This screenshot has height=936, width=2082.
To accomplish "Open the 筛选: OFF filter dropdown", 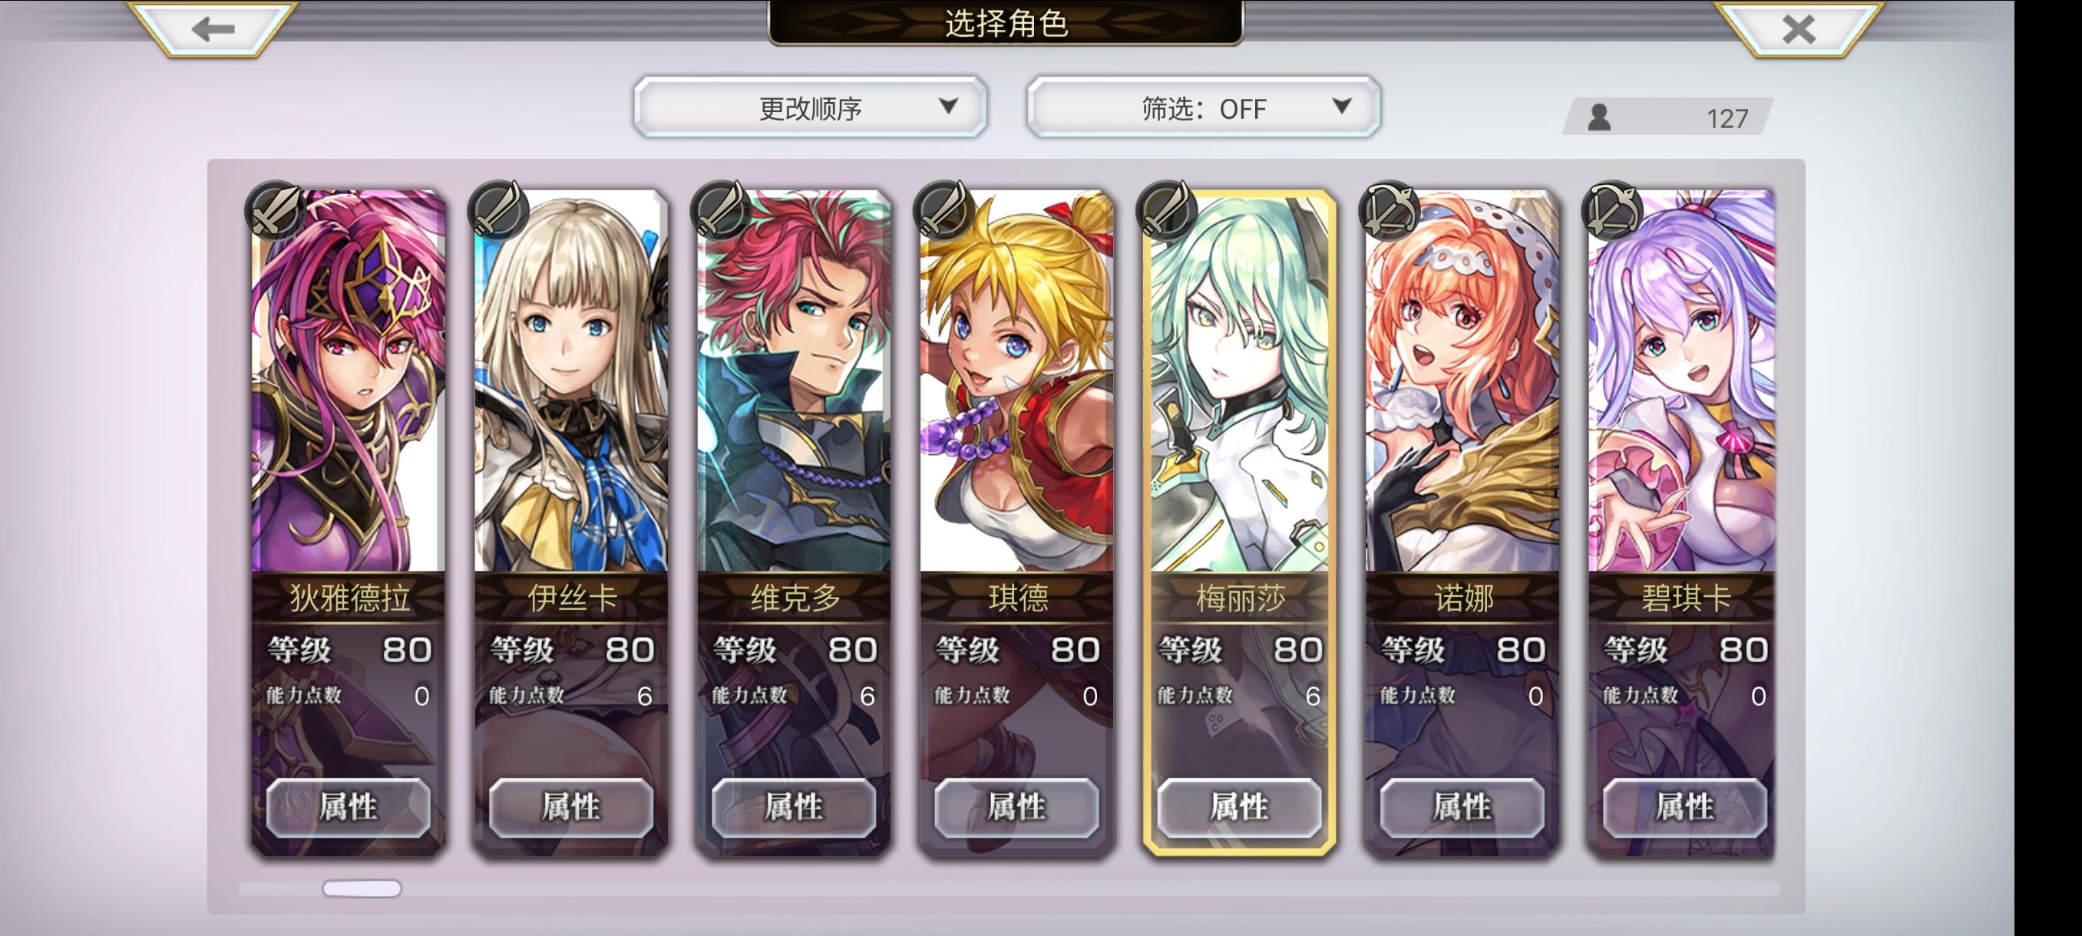I will (x=1204, y=107).
